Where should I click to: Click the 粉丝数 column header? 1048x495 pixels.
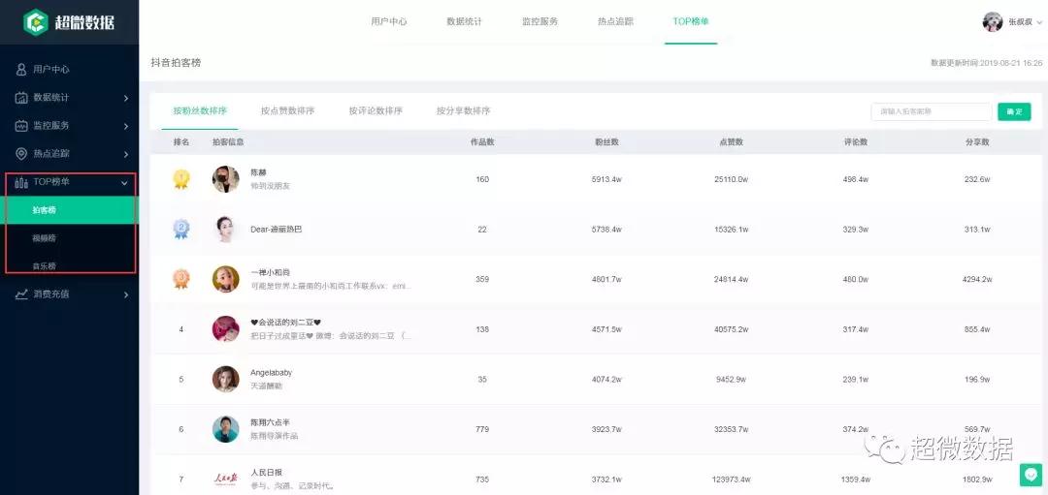[606, 142]
